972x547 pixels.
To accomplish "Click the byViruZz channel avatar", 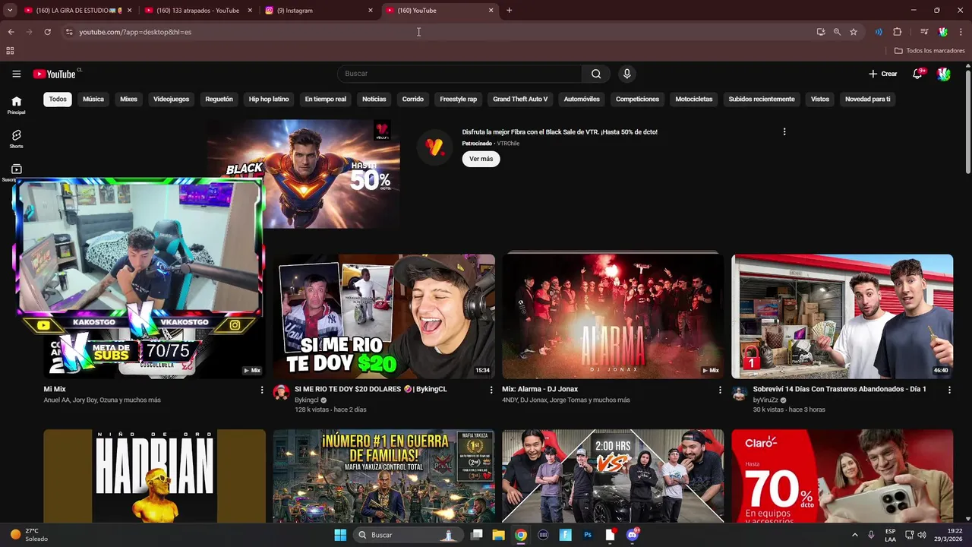I will pos(740,392).
